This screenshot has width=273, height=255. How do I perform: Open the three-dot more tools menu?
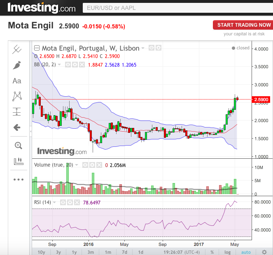[x=19, y=179]
